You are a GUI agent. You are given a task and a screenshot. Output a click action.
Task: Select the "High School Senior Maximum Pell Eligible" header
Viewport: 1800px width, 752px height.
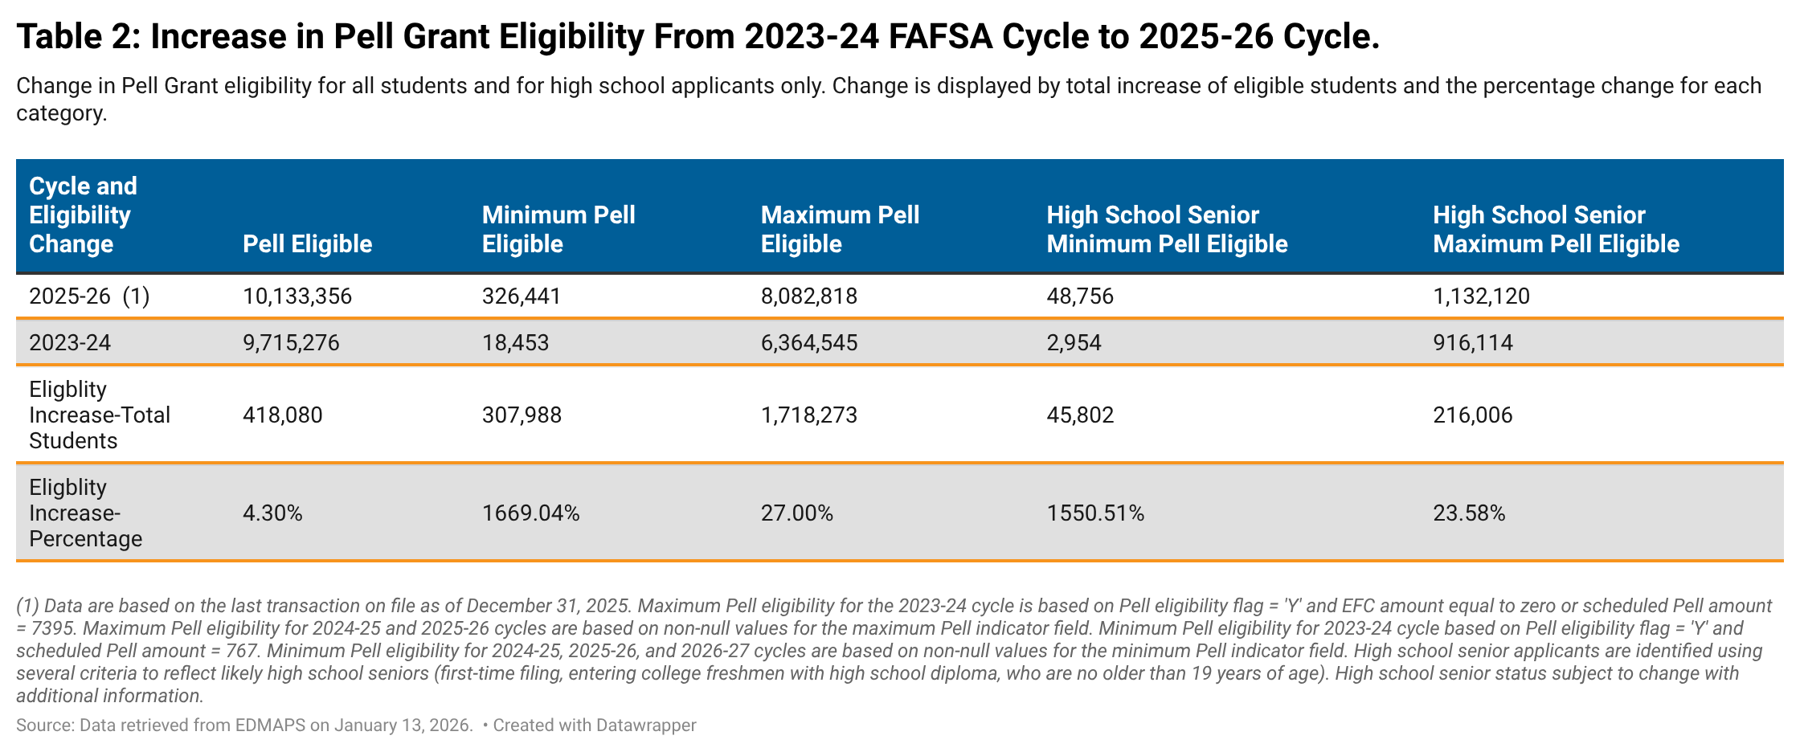[1556, 230]
